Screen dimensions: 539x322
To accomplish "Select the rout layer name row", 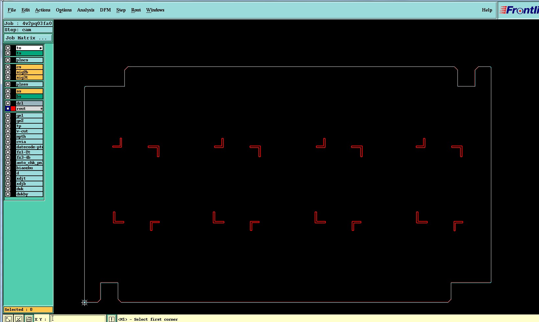I will tap(30, 109).
